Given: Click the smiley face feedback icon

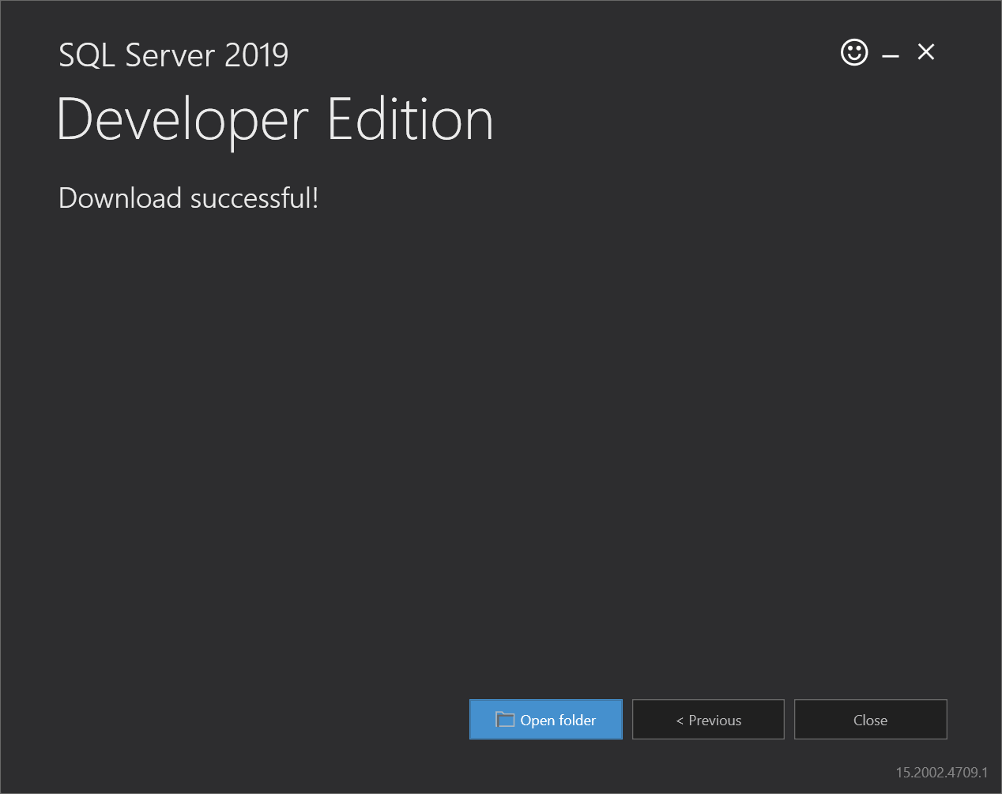Looking at the screenshot, I should [x=854, y=53].
